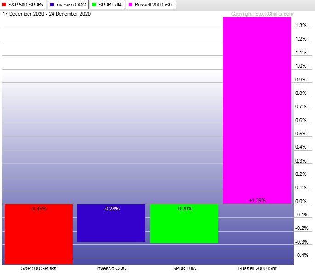Click the -0.45% value label

[39, 209]
